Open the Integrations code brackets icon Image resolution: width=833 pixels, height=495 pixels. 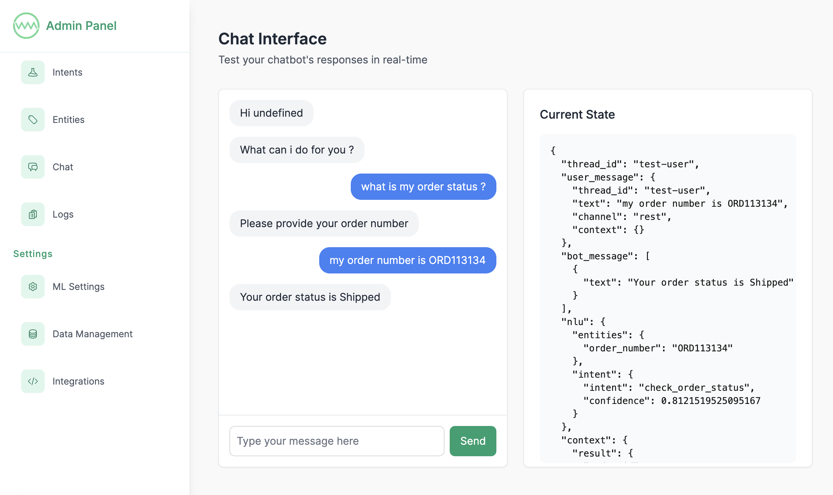33,381
